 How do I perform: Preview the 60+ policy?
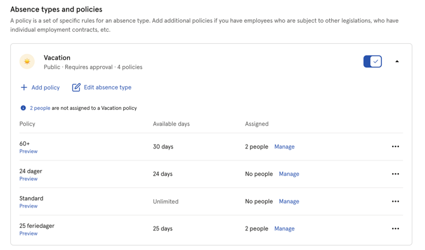click(29, 151)
